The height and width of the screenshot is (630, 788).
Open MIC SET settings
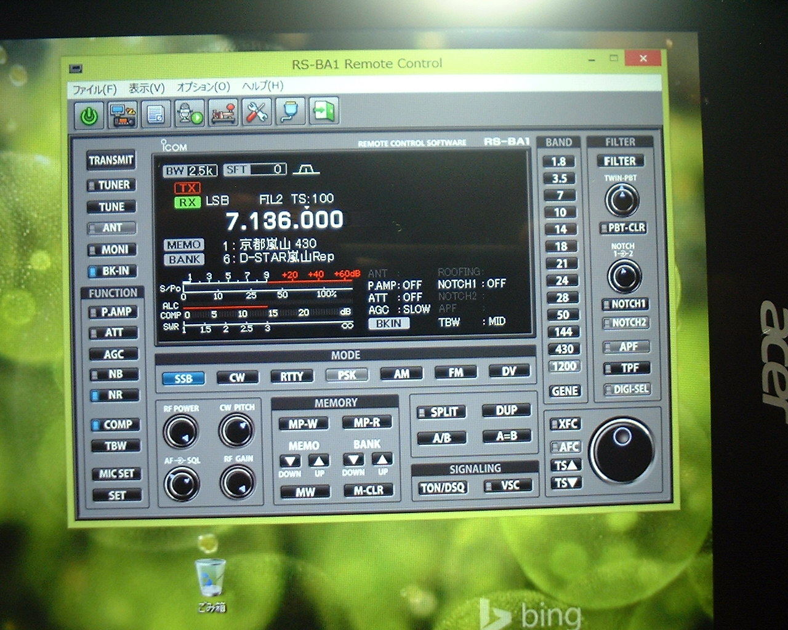pos(116,474)
